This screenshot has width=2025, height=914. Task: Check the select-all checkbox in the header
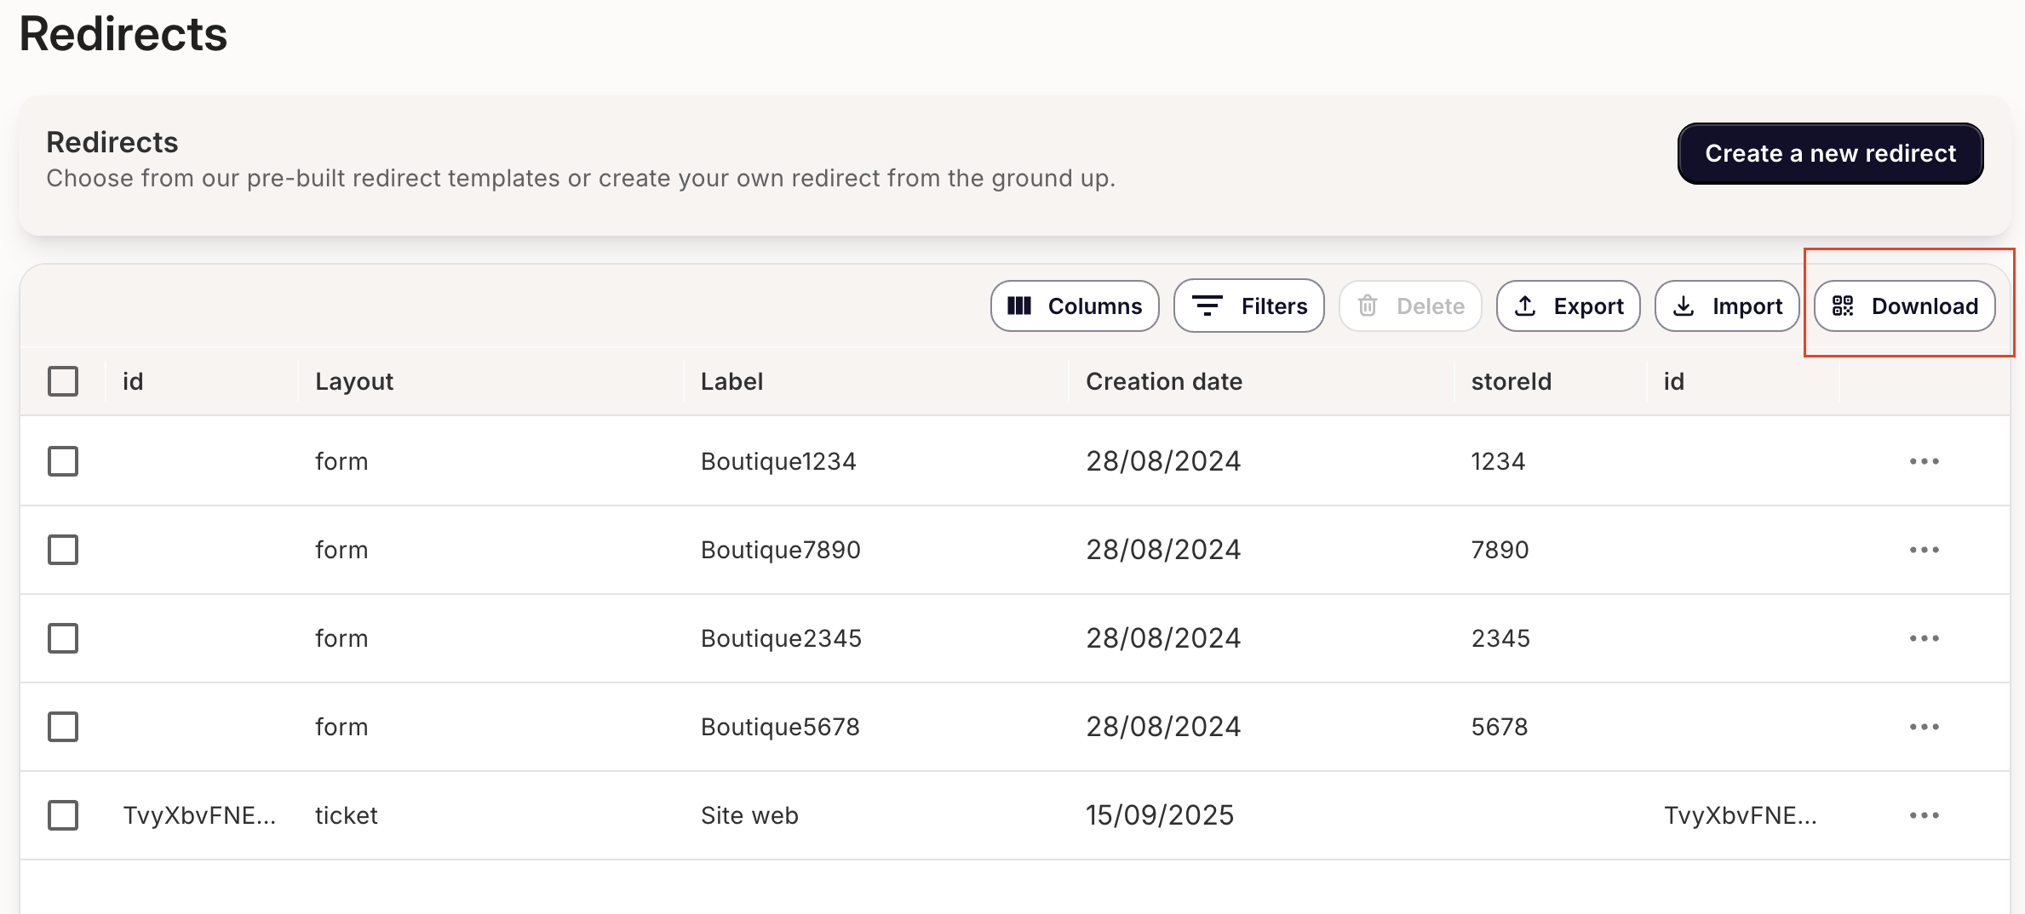click(x=63, y=380)
